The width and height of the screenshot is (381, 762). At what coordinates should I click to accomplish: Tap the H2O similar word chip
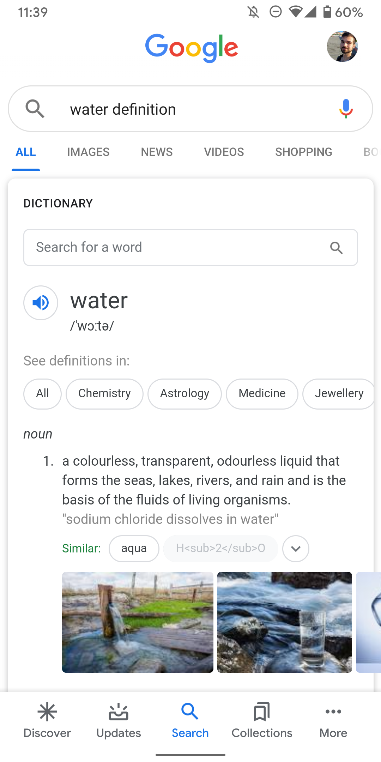(x=220, y=548)
